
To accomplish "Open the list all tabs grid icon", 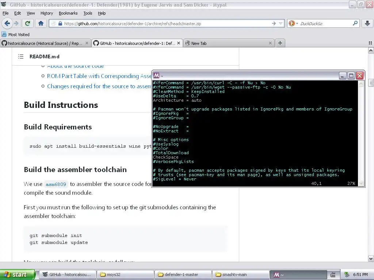I will [370, 43].
